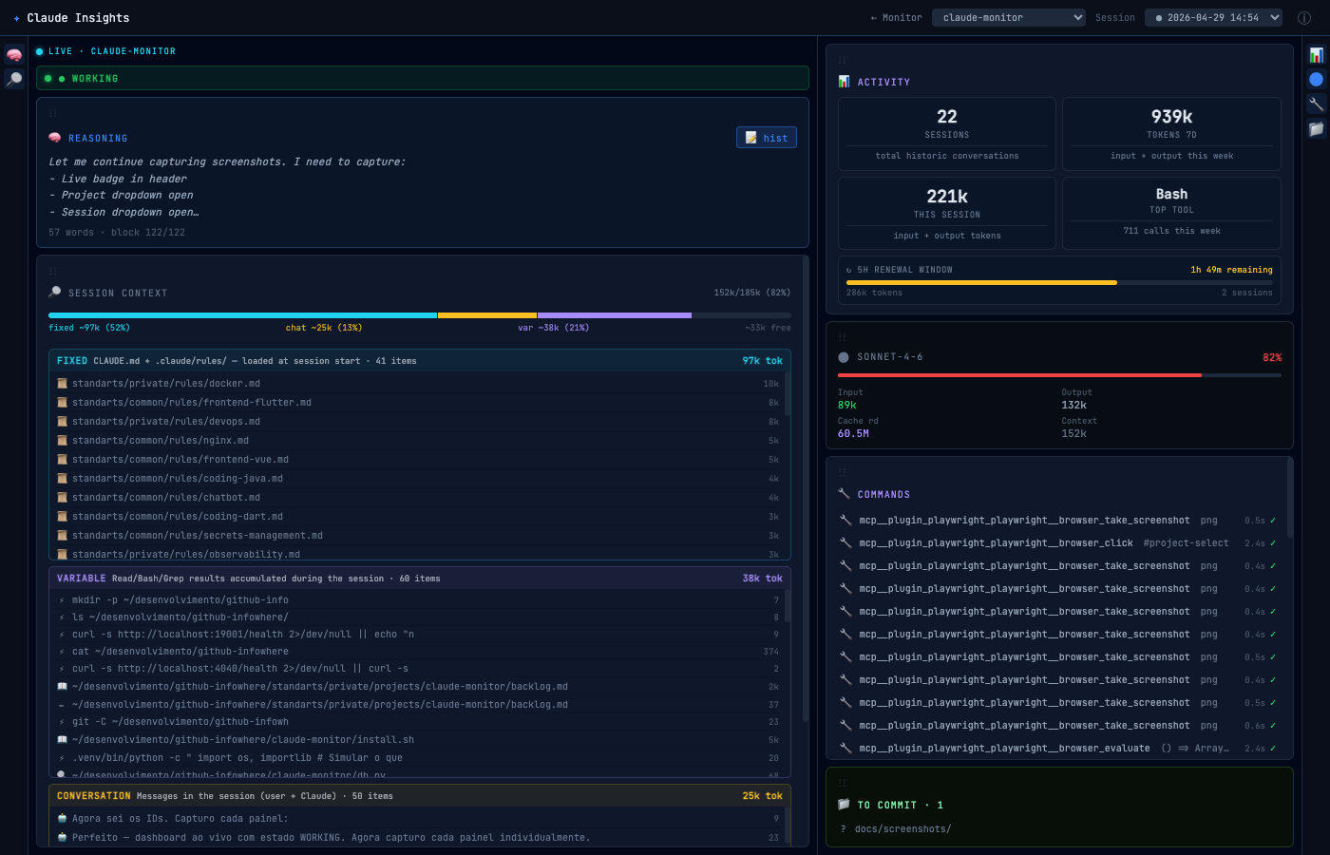Select standarts/common/rules/secrets-management.md row
The height and width of the screenshot is (855, 1330).
point(418,536)
